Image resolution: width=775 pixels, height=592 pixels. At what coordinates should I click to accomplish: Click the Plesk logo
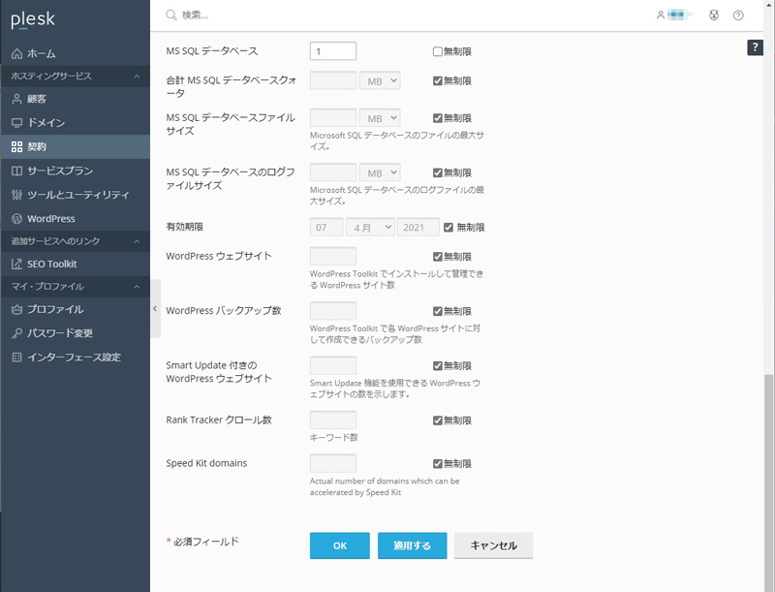tap(33, 19)
